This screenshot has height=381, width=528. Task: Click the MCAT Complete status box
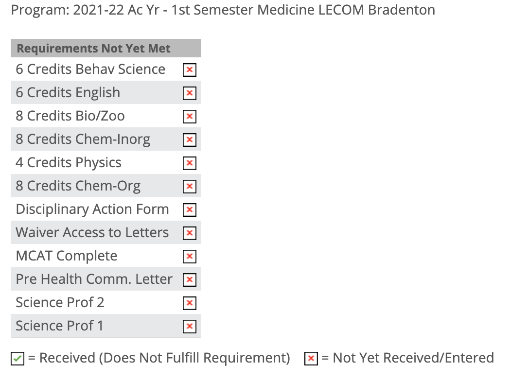pyautogui.click(x=190, y=257)
